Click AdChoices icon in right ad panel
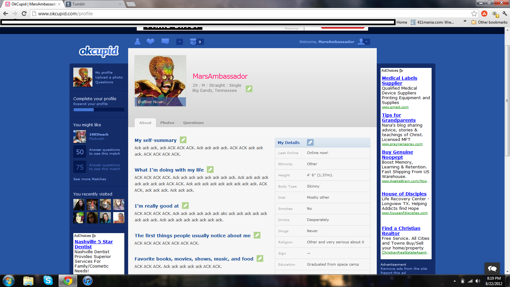The width and height of the screenshot is (510, 287). pos(401,71)
